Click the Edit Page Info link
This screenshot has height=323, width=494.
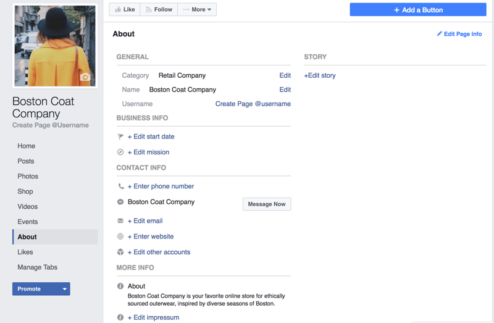pyautogui.click(x=459, y=34)
